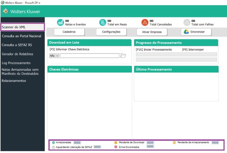The height and width of the screenshot is (153, 227).
Task: Select Scanner do XML in the sidebar
Action: click(23, 27)
